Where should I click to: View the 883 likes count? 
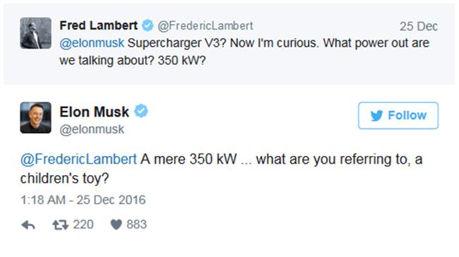[x=136, y=225]
